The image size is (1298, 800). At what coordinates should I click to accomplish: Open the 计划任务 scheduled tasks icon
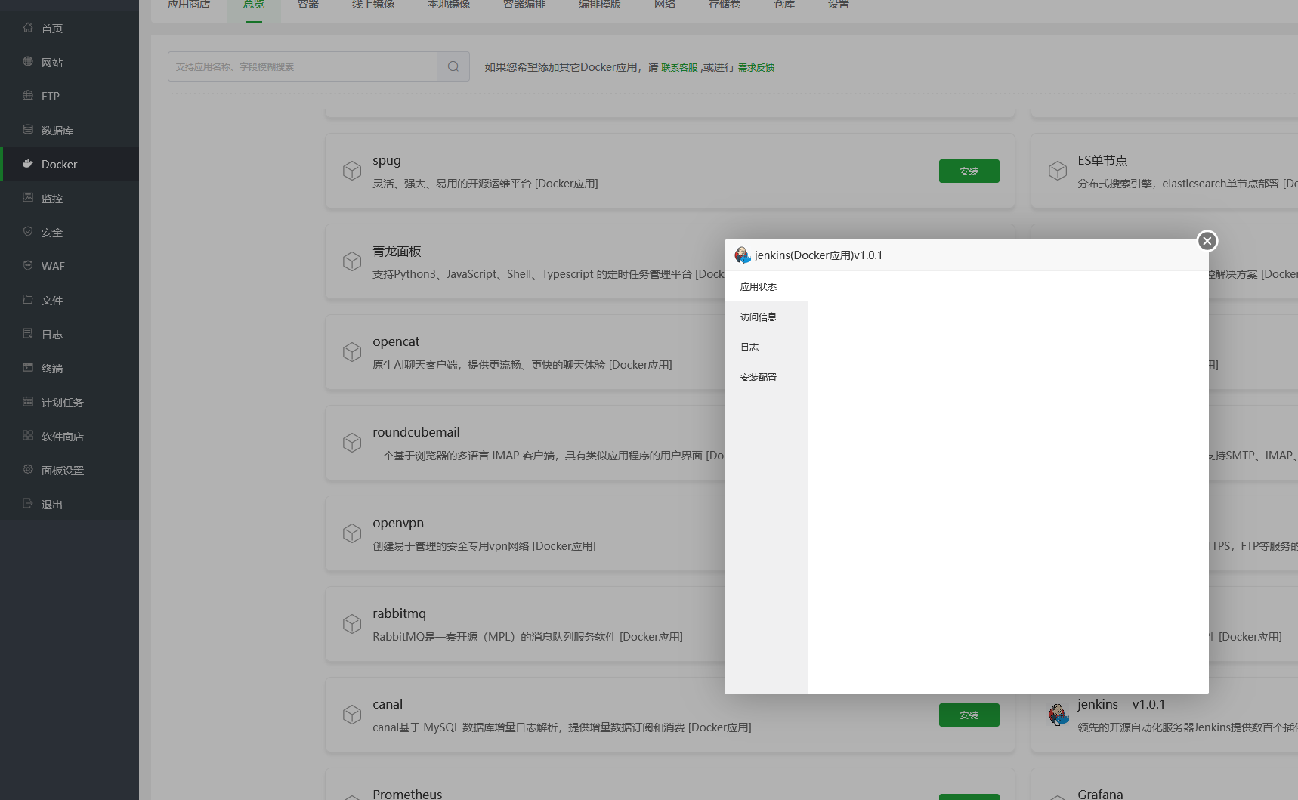tap(28, 402)
